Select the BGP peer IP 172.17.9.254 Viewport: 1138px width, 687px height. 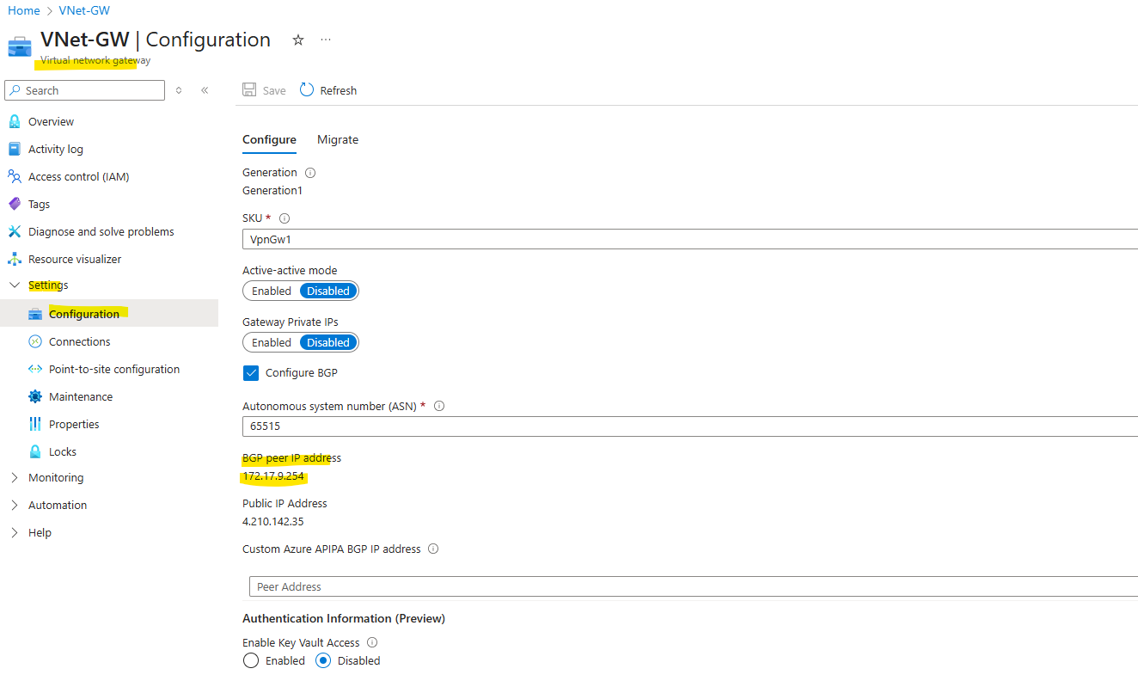point(274,475)
